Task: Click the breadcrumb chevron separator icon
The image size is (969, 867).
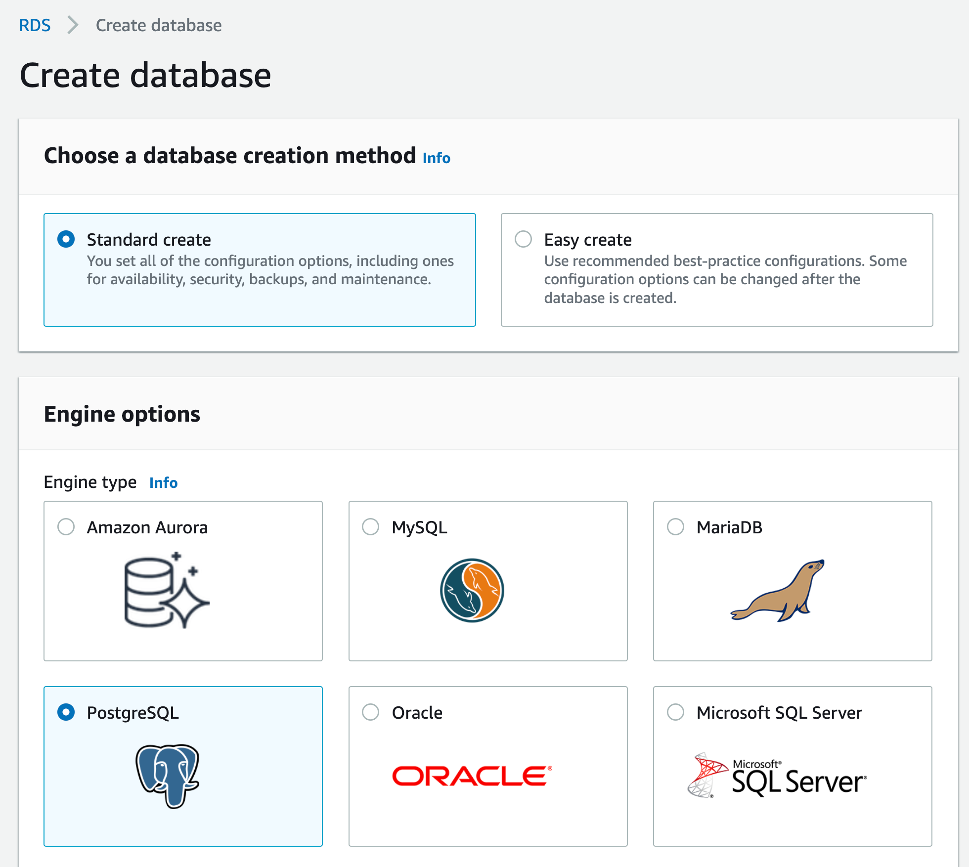Action: 73,25
